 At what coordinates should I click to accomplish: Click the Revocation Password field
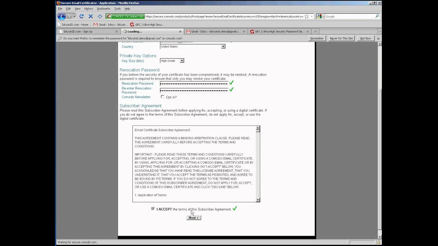point(194,83)
